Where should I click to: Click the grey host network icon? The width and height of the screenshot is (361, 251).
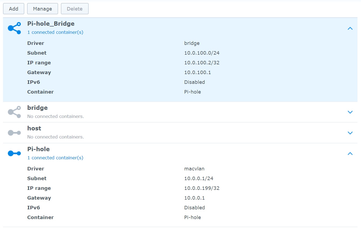(x=14, y=133)
